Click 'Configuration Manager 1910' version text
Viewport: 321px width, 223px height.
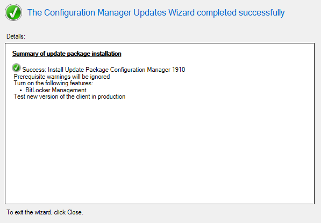(x=148, y=70)
